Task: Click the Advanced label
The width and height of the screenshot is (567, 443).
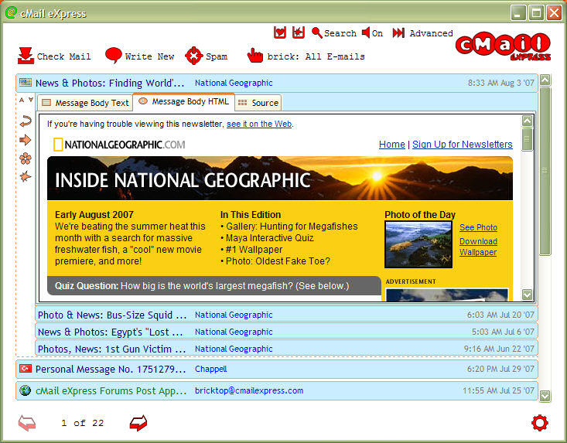Action: click(x=431, y=33)
